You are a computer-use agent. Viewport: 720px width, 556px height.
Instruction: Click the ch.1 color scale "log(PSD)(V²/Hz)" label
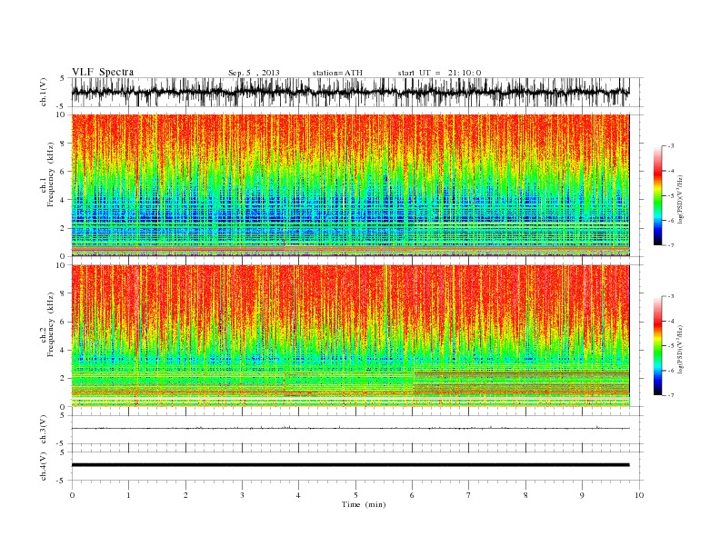click(680, 199)
